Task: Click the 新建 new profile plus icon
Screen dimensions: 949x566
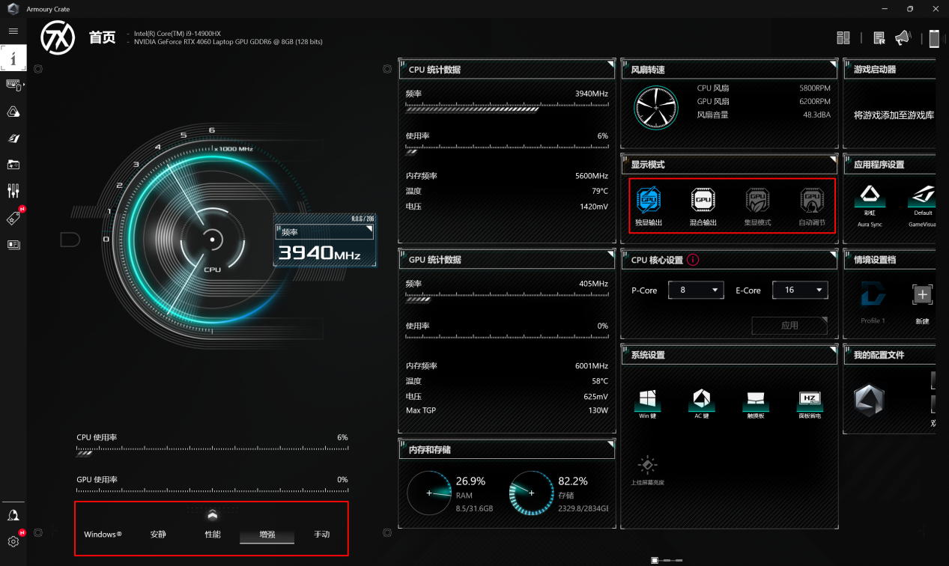Action: tap(922, 295)
